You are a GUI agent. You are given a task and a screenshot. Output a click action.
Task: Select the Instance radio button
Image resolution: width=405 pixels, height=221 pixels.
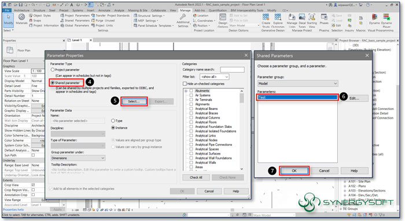pos(113,128)
